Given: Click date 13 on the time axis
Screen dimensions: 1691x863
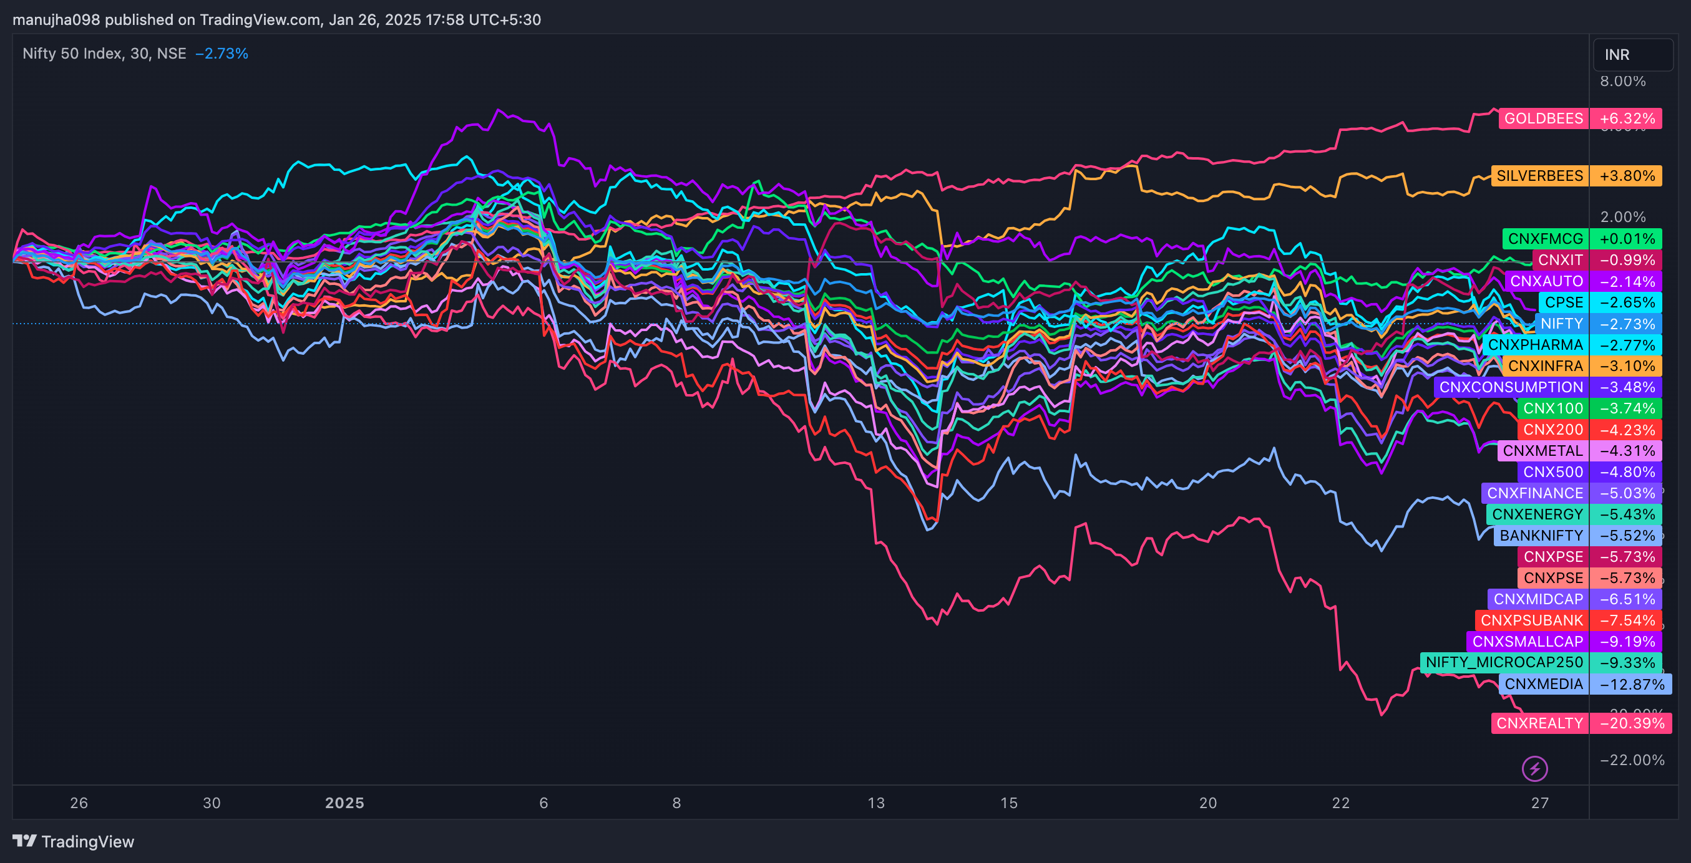Looking at the screenshot, I should (875, 803).
